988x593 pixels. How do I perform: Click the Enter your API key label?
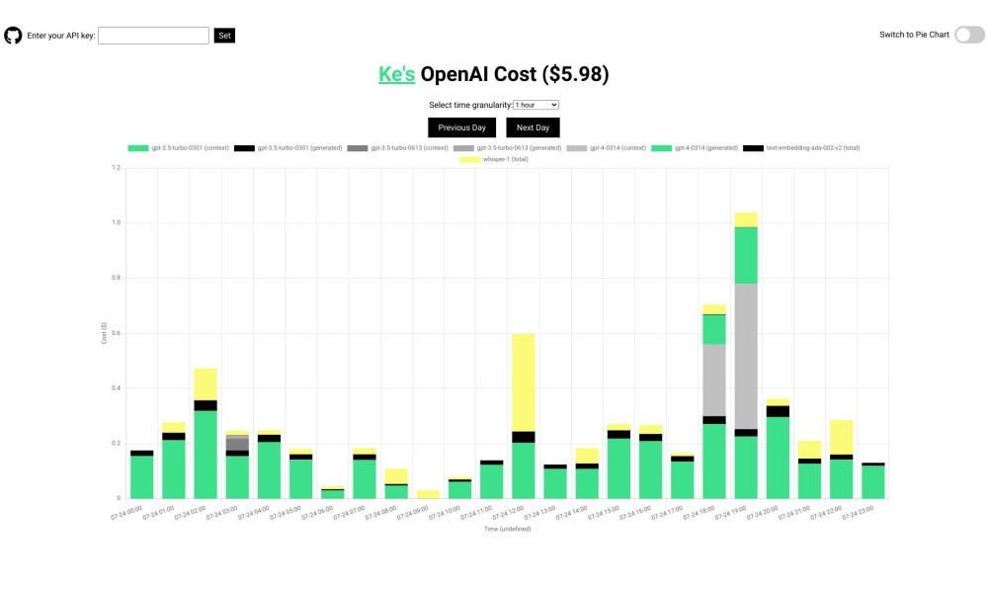(x=60, y=36)
